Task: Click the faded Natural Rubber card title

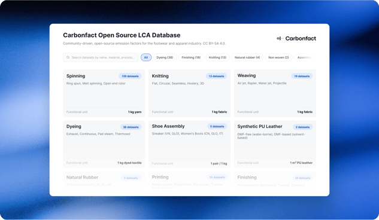Action: tap(82, 178)
